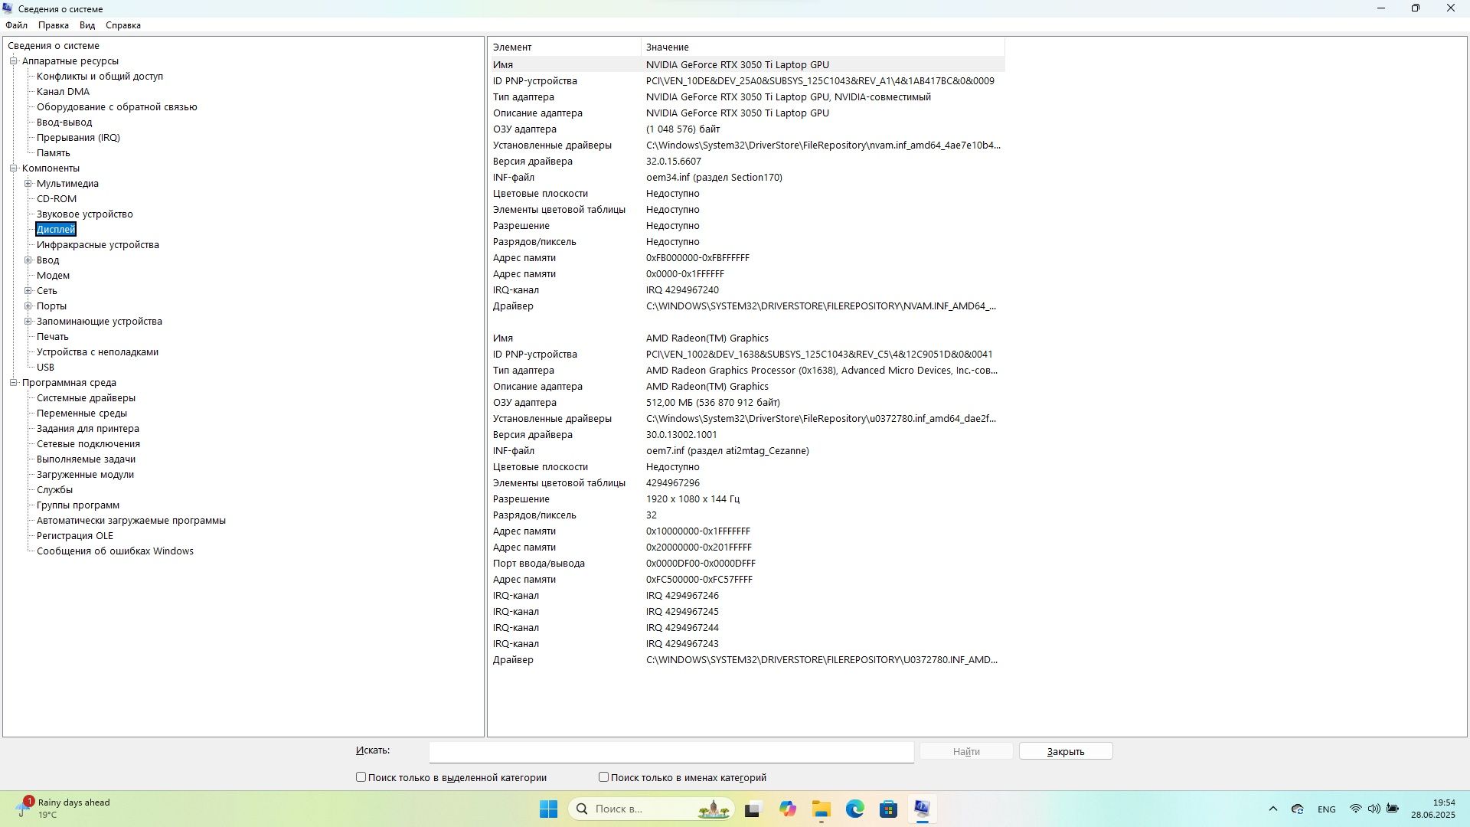
Task: Select Системные драйверы item
Action: coord(86,398)
